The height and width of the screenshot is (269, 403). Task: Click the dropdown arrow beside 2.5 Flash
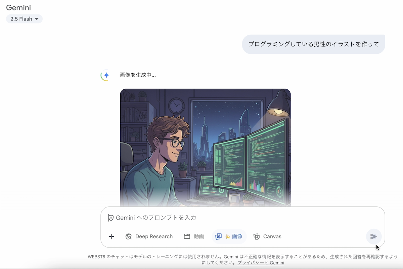(37, 19)
